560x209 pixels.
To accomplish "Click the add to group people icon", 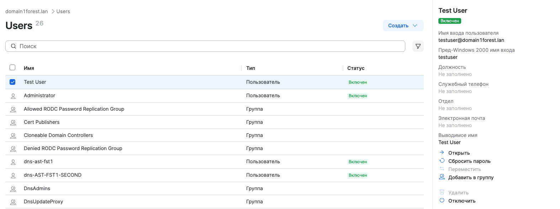I will 442,177.
